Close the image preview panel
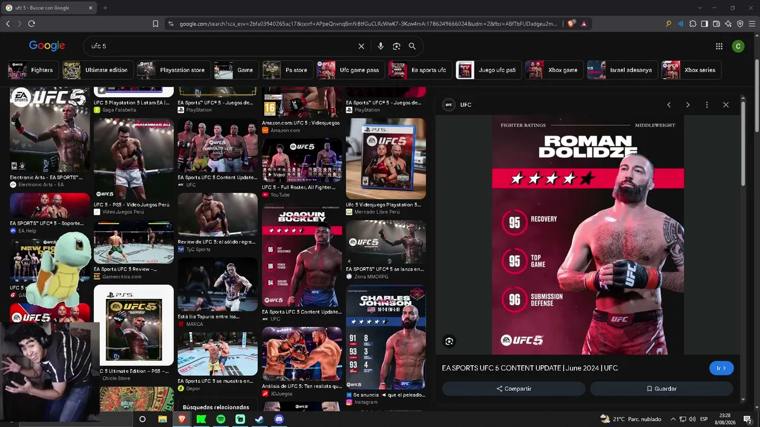The image size is (760, 427). click(726, 105)
